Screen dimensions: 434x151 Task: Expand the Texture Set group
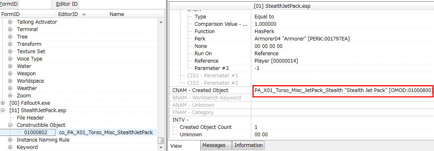click(10, 51)
